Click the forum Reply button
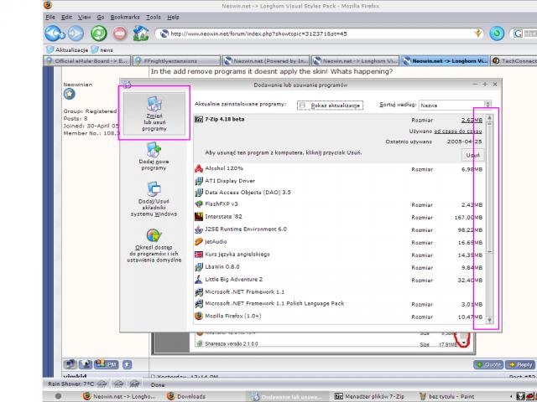 tap(520, 365)
